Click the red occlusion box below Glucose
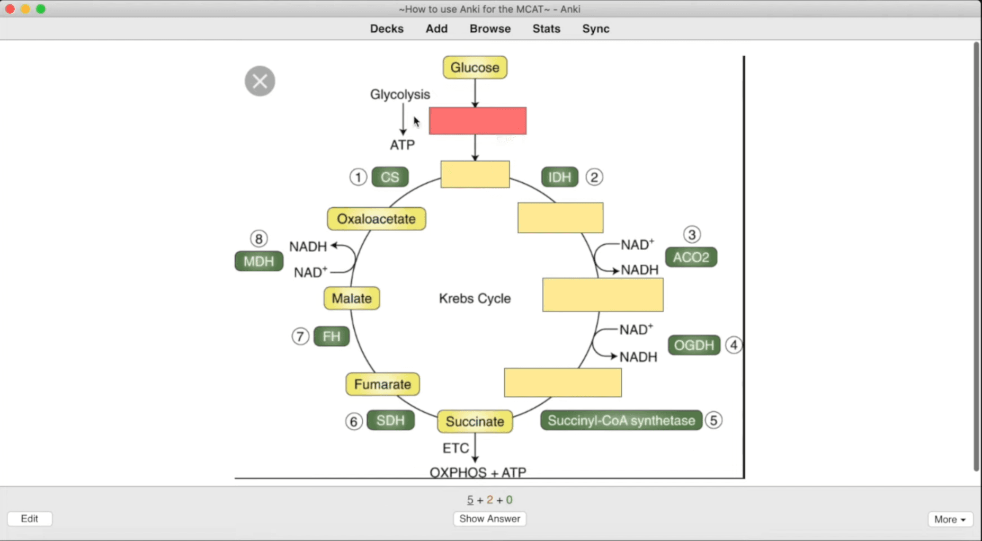This screenshot has height=541, width=982. (x=478, y=121)
